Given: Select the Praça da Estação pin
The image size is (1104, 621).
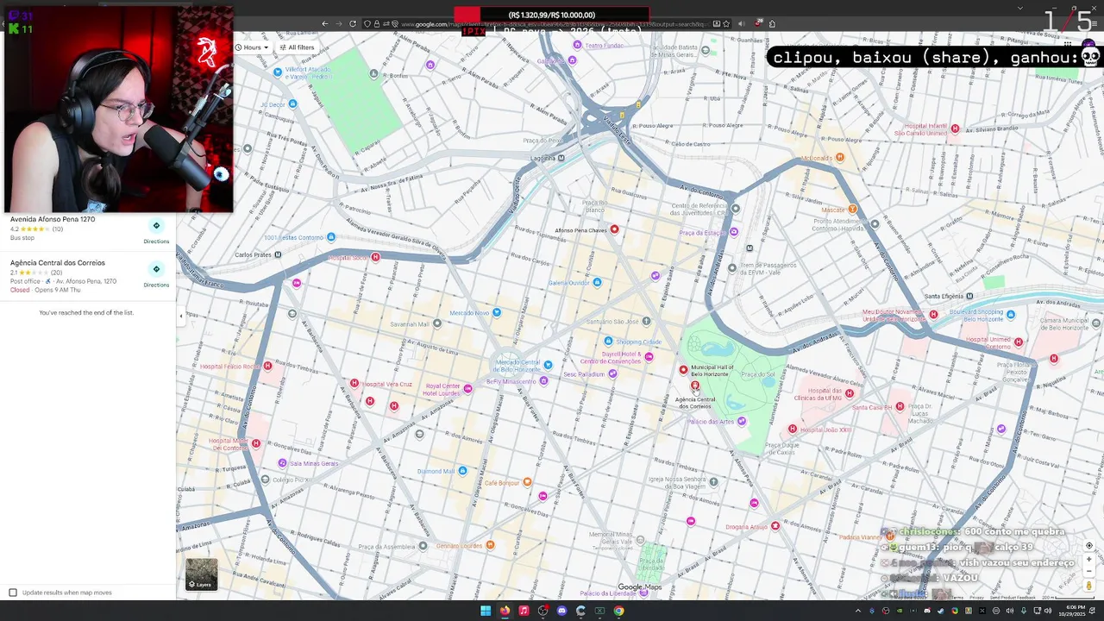Looking at the screenshot, I should pos(734,232).
